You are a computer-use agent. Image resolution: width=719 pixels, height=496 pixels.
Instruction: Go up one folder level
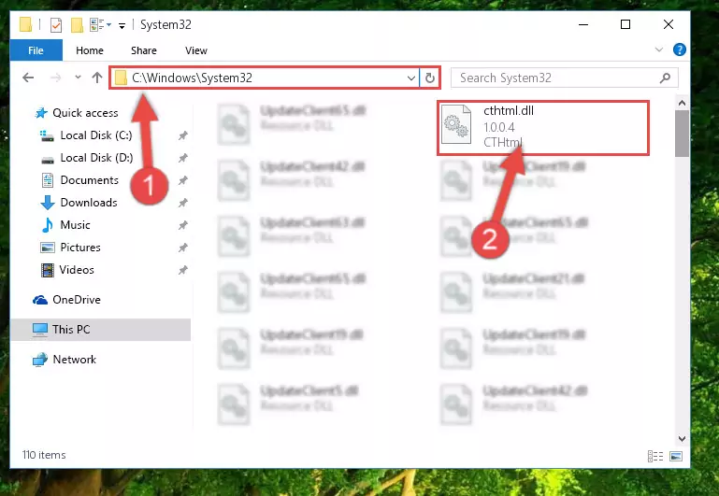(96, 78)
